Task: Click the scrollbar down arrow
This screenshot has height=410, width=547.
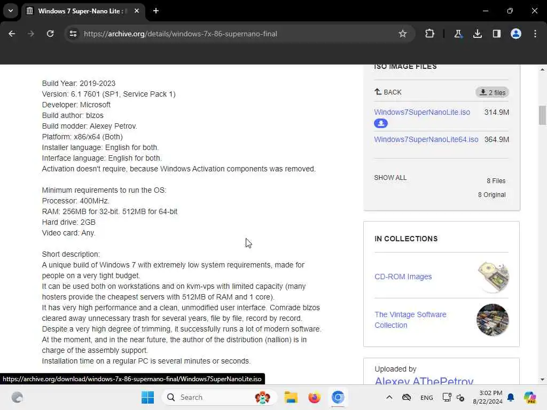Action: click(542, 380)
